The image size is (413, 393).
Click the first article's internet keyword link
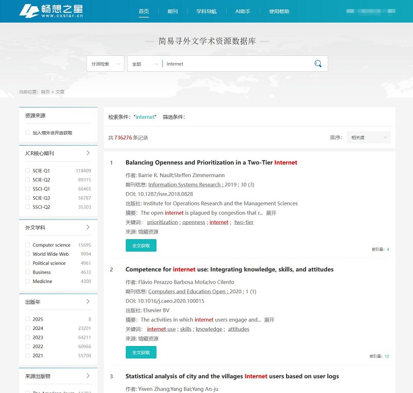pos(219,222)
